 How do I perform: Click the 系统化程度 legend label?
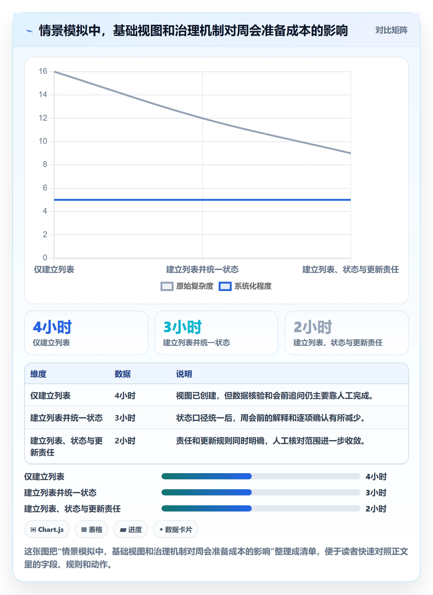253,286
